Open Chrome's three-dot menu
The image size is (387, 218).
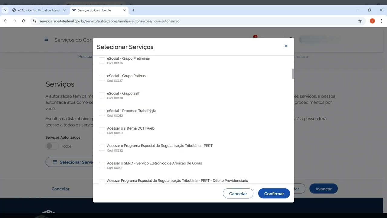pyautogui.click(x=381, y=21)
